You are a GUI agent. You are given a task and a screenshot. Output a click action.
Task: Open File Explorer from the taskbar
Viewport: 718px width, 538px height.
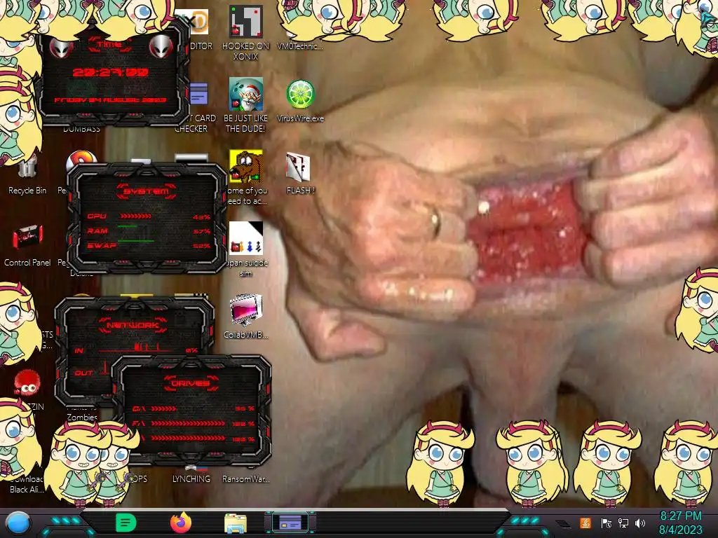(236, 523)
